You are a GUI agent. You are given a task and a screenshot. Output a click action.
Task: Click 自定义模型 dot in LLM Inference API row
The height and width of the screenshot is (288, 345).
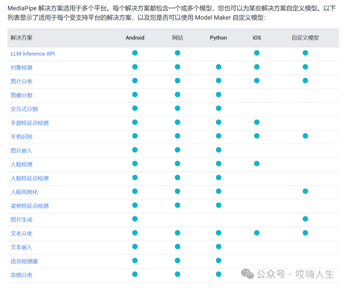[x=305, y=53]
